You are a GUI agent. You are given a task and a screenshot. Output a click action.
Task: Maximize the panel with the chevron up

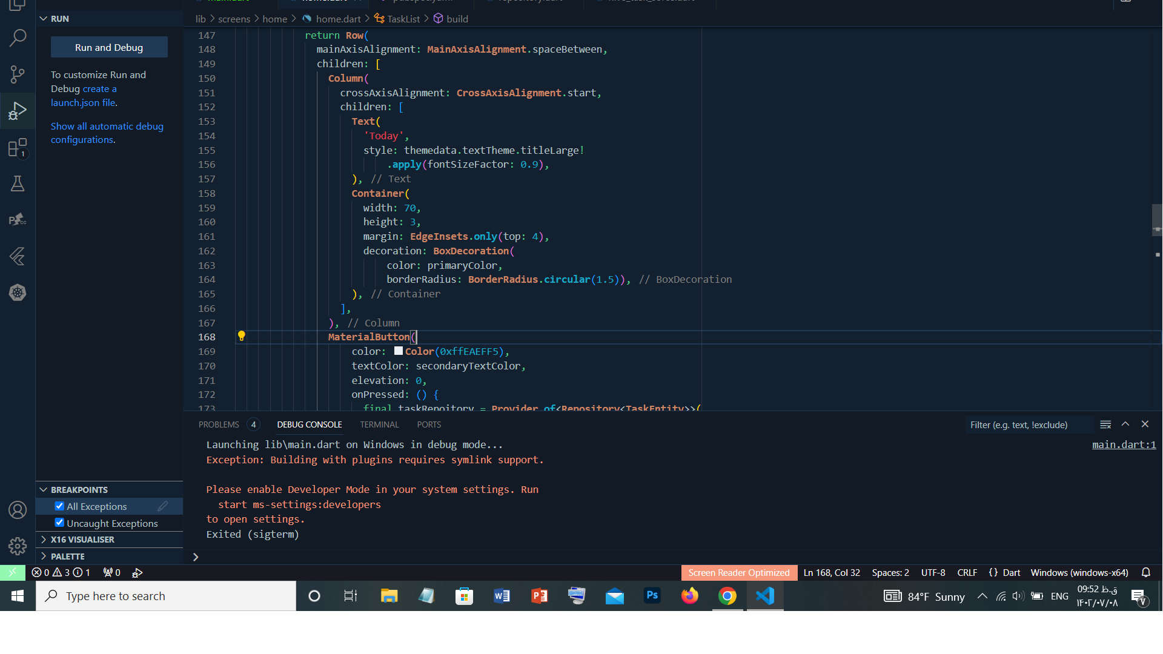(x=1125, y=424)
